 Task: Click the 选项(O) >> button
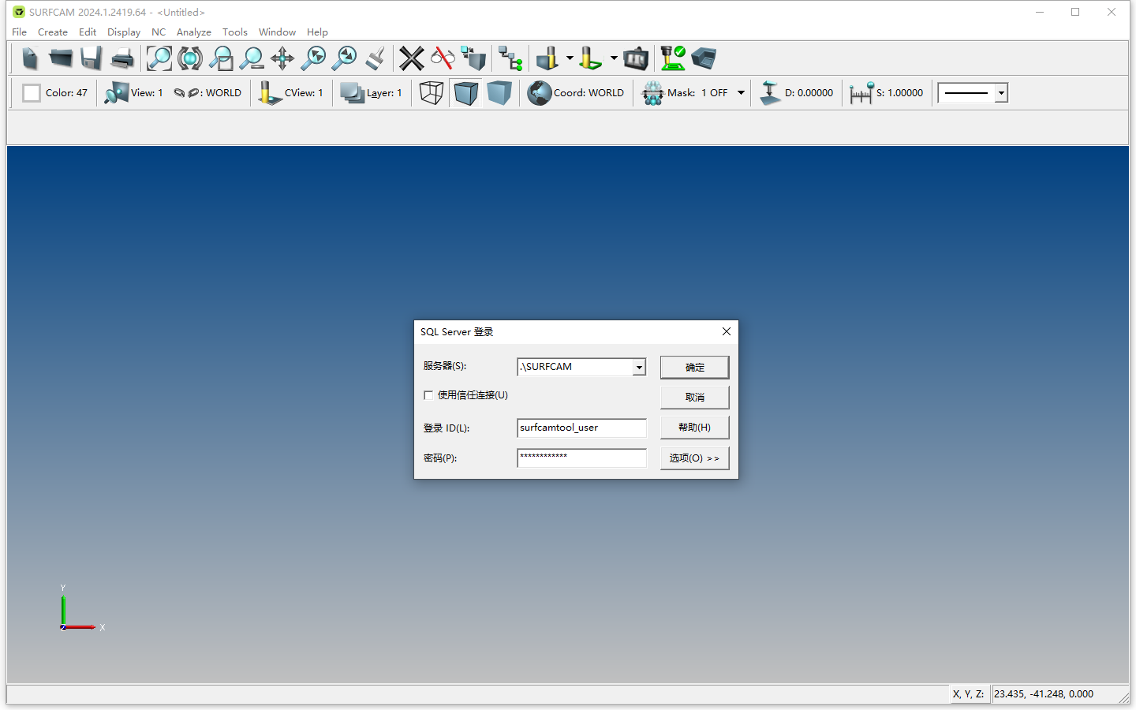[x=694, y=458]
